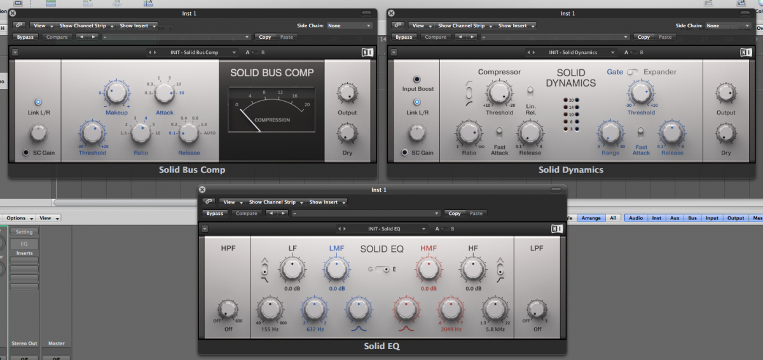763x360 pixels.
Task: Open View menu in Solid Bus Comp window
Action: tap(42, 26)
